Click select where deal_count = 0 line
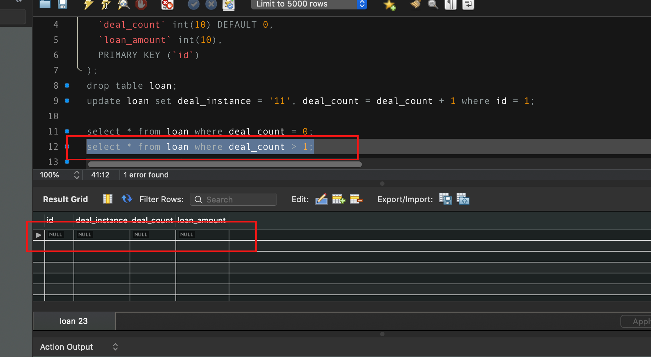The width and height of the screenshot is (651, 357). [200, 132]
